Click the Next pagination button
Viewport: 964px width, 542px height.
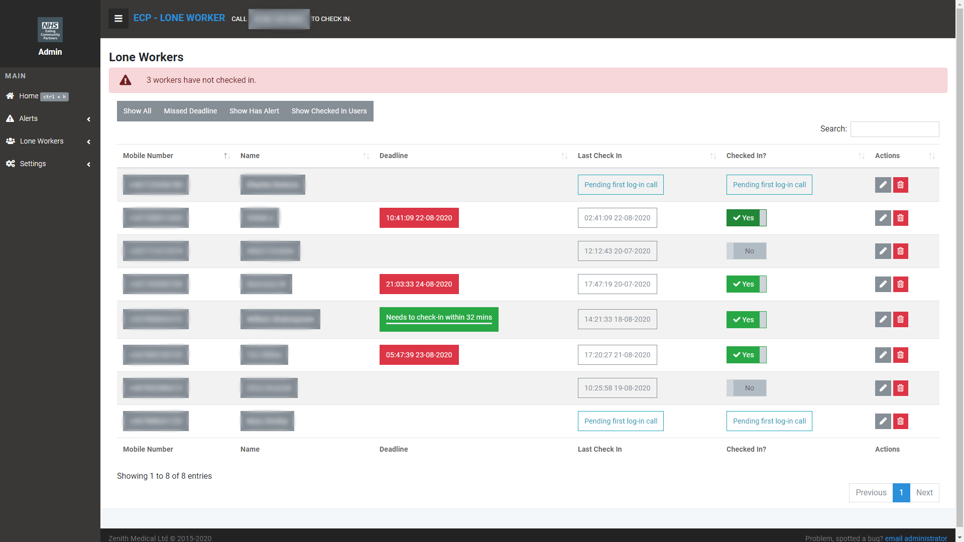tap(924, 492)
